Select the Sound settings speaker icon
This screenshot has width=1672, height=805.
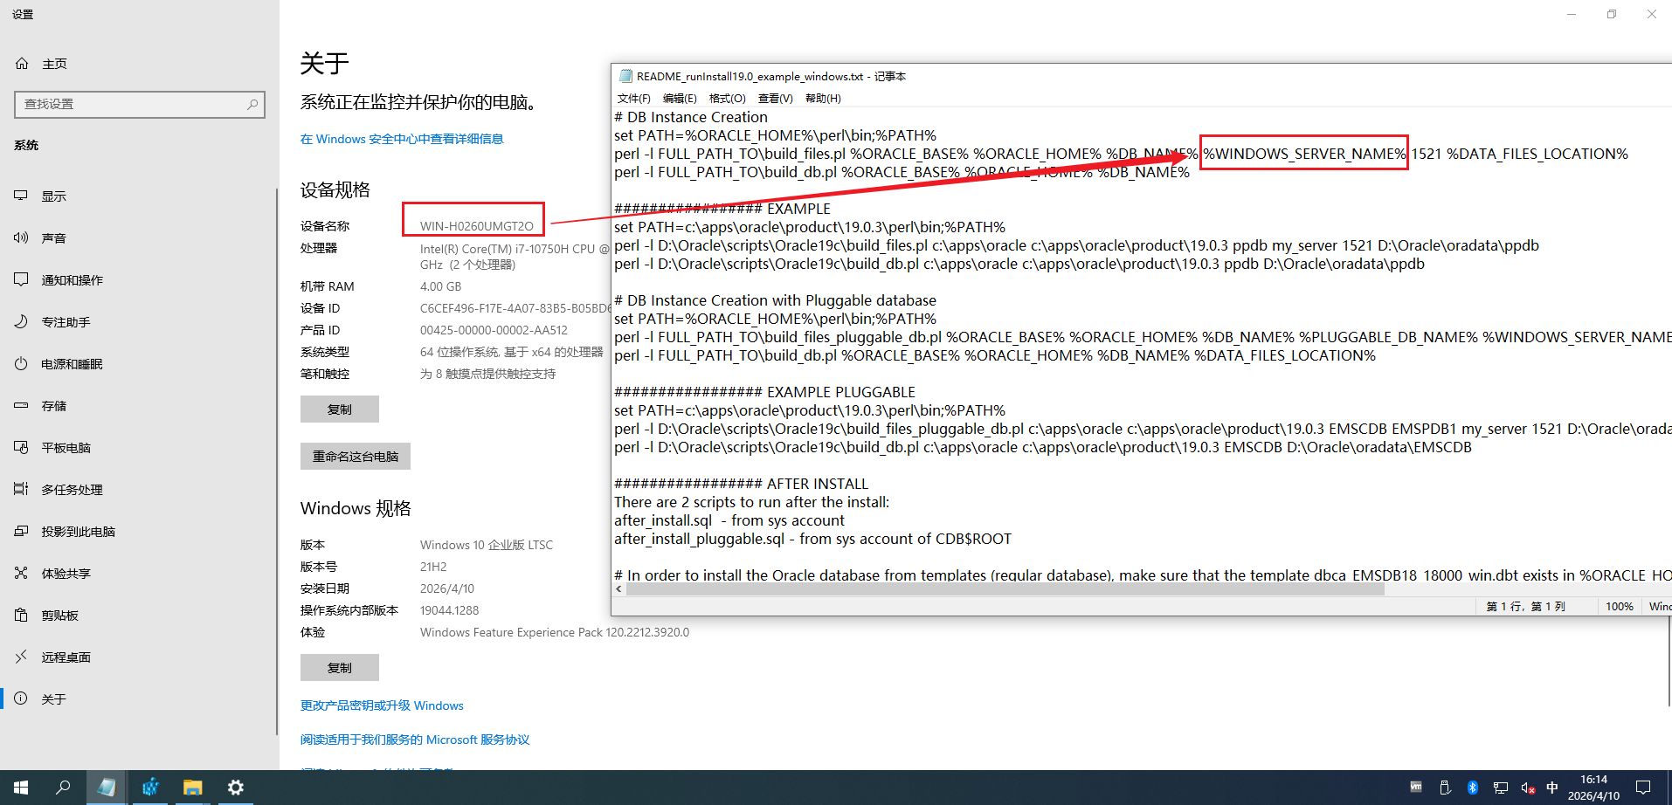(21, 238)
